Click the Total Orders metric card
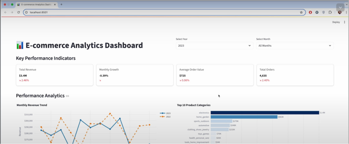Screen dimensions: 349x144 point(295,75)
